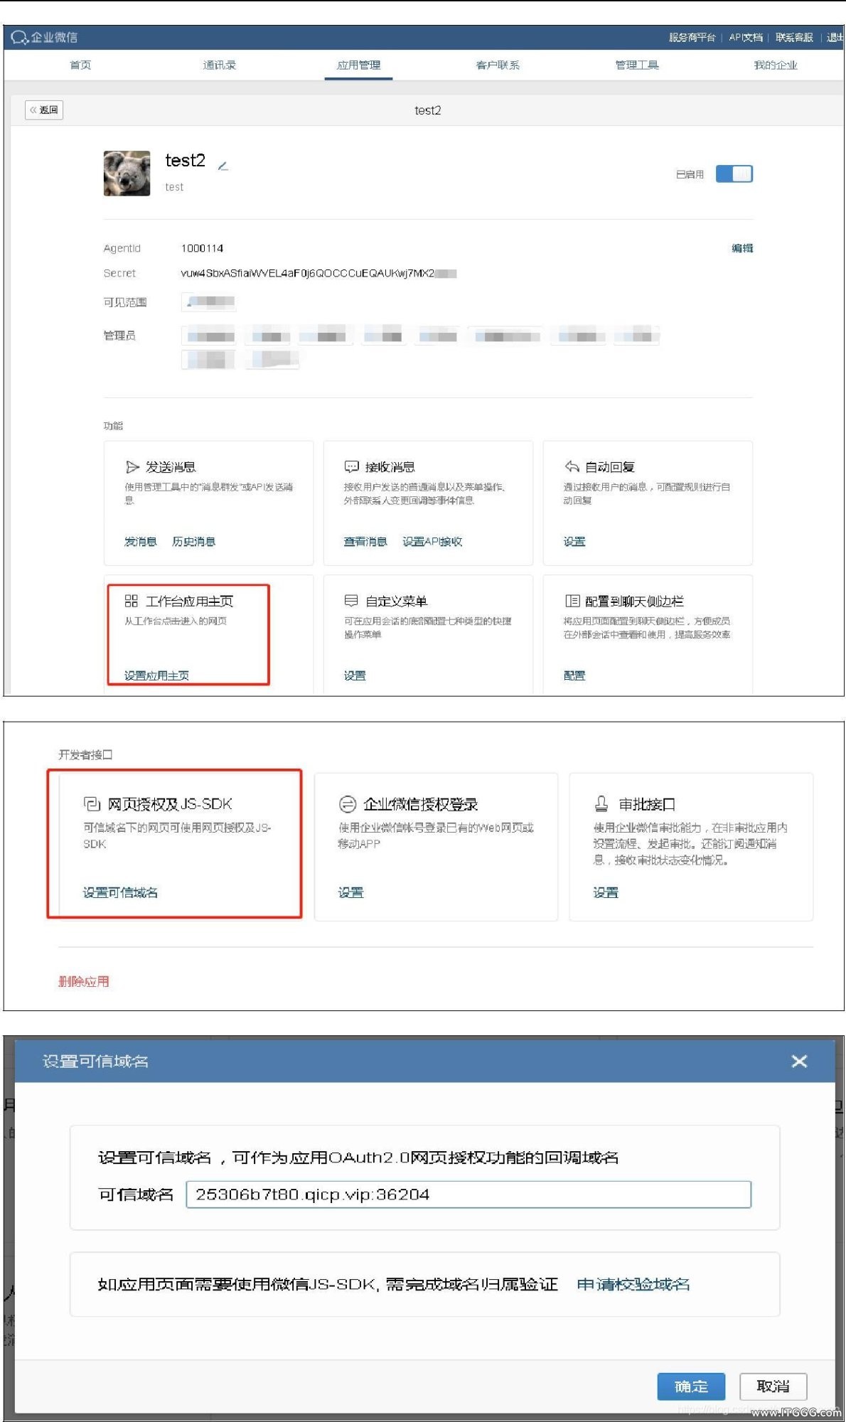Click the 自定义菜单 list icon
This screenshot has height=1422, width=846.
pyautogui.click(x=351, y=601)
